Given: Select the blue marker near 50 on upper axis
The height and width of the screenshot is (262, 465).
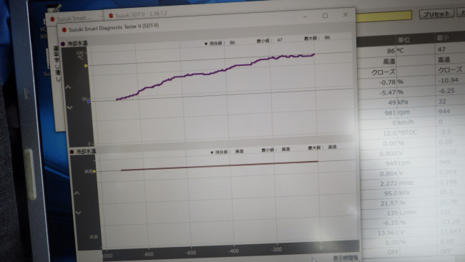Looking at the screenshot, I should click(x=89, y=102).
